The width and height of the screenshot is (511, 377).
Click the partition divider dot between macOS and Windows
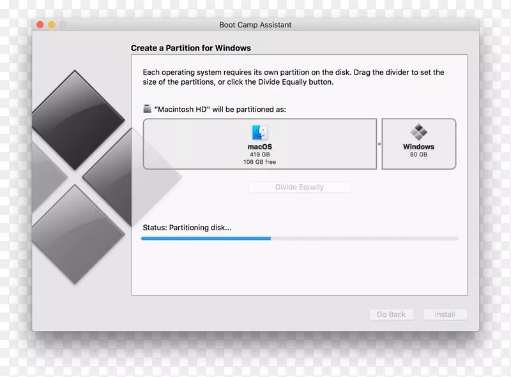[380, 143]
